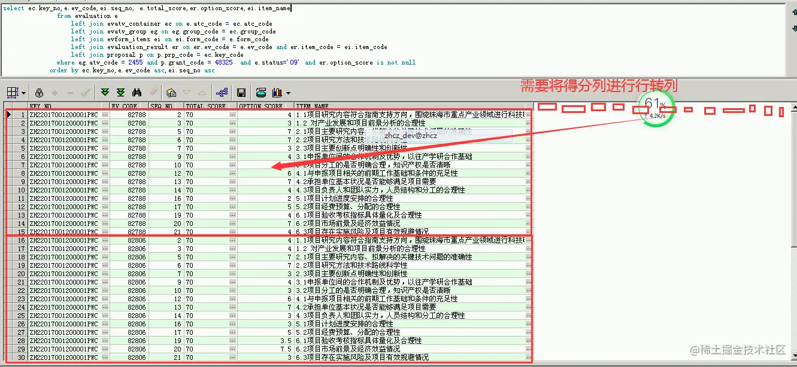Open the KEY_NO ellipsis button in row 1
797x367 pixels.
[105, 115]
